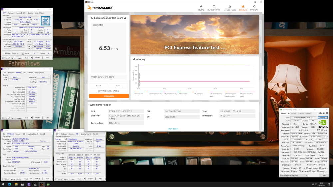Click the GPU-Z refresh icon

[324, 113]
